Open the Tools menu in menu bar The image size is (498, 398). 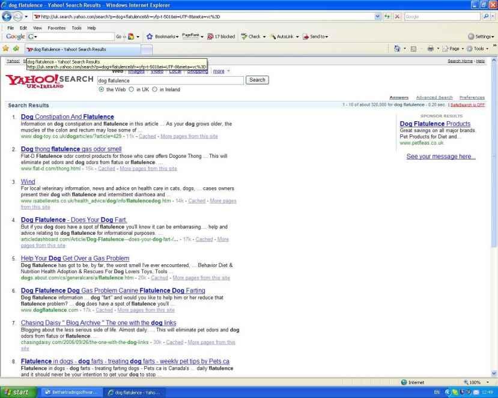coord(76,28)
